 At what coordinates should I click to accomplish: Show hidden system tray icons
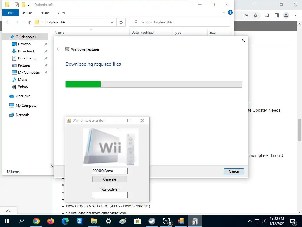pos(250,221)
